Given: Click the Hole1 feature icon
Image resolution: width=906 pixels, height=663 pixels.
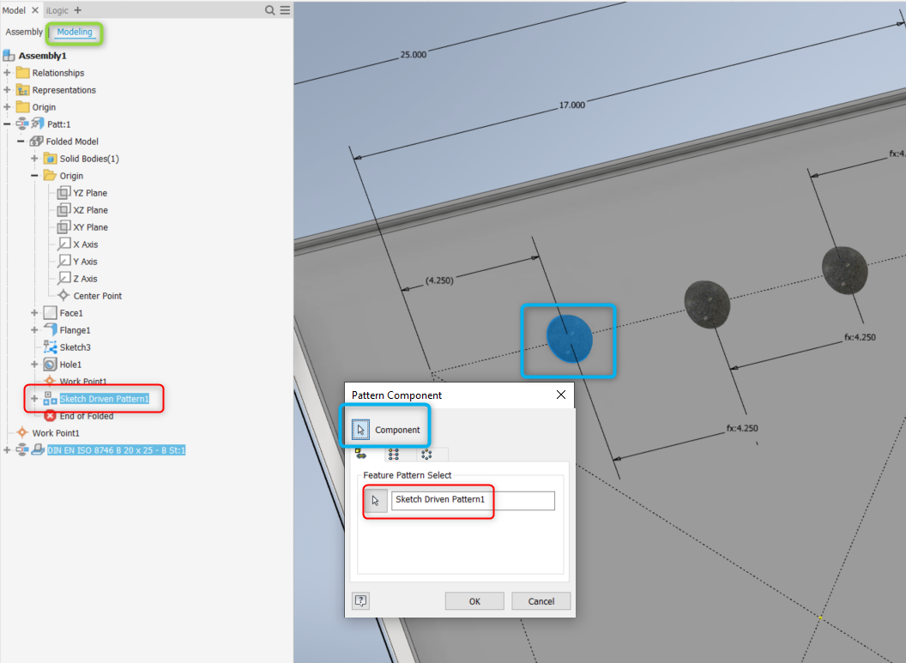Looking at the screenshot, I should tap(51, 365).
